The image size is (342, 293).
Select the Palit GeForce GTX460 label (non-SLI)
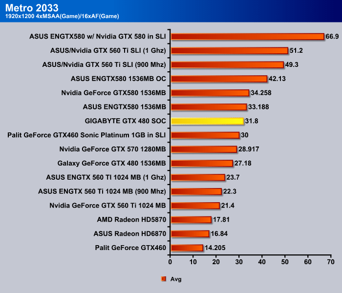130,248
